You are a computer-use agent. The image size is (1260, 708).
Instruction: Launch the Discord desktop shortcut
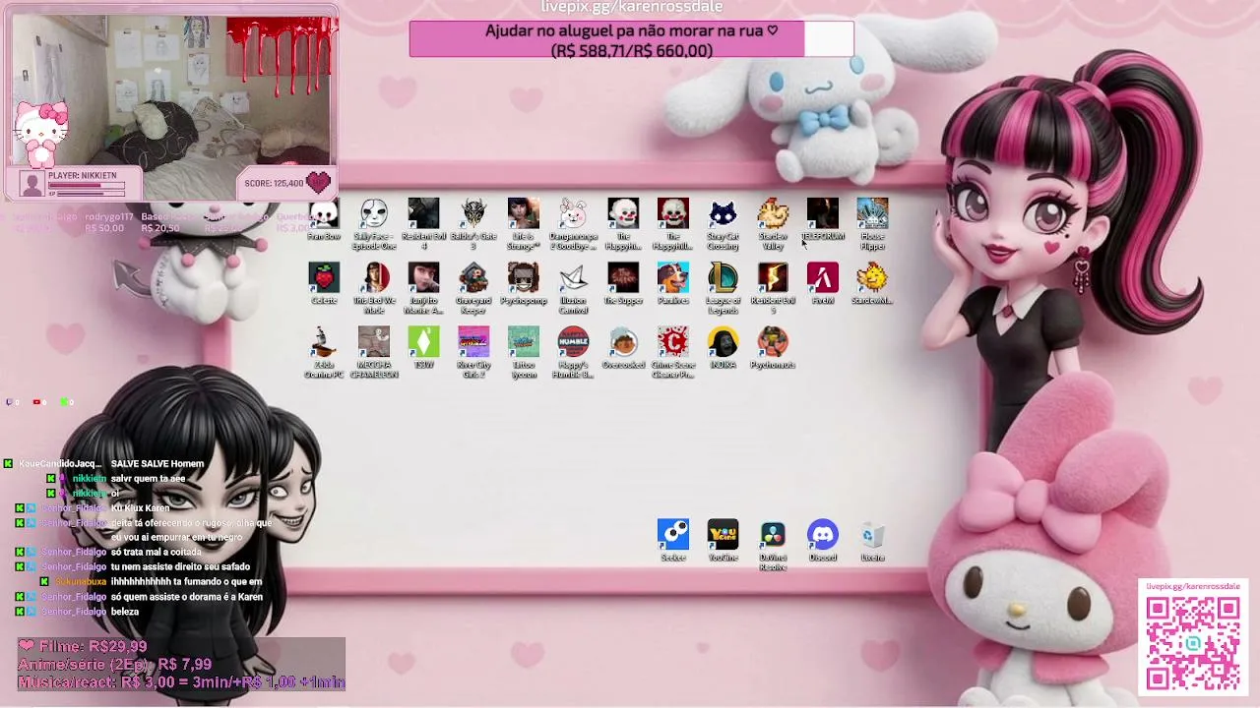tap(823, 540)
